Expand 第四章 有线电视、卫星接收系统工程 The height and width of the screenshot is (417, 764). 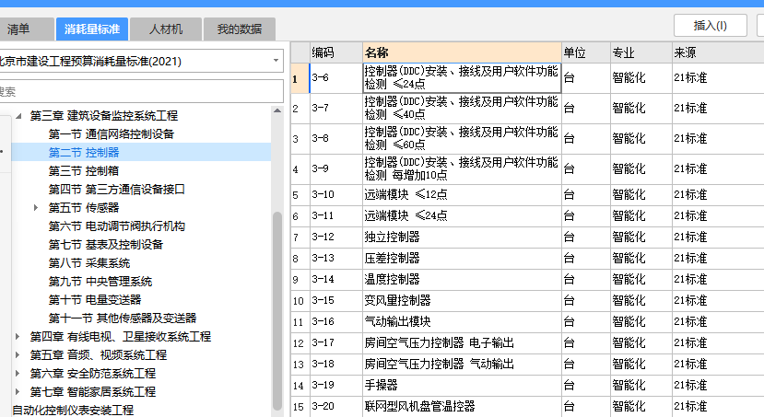pos(18,337)
